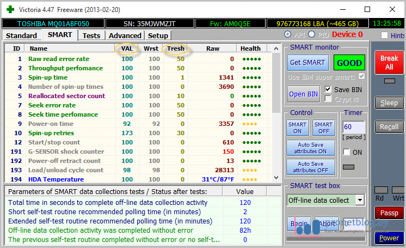Select the Spin-up retries row

click(138, 133)
